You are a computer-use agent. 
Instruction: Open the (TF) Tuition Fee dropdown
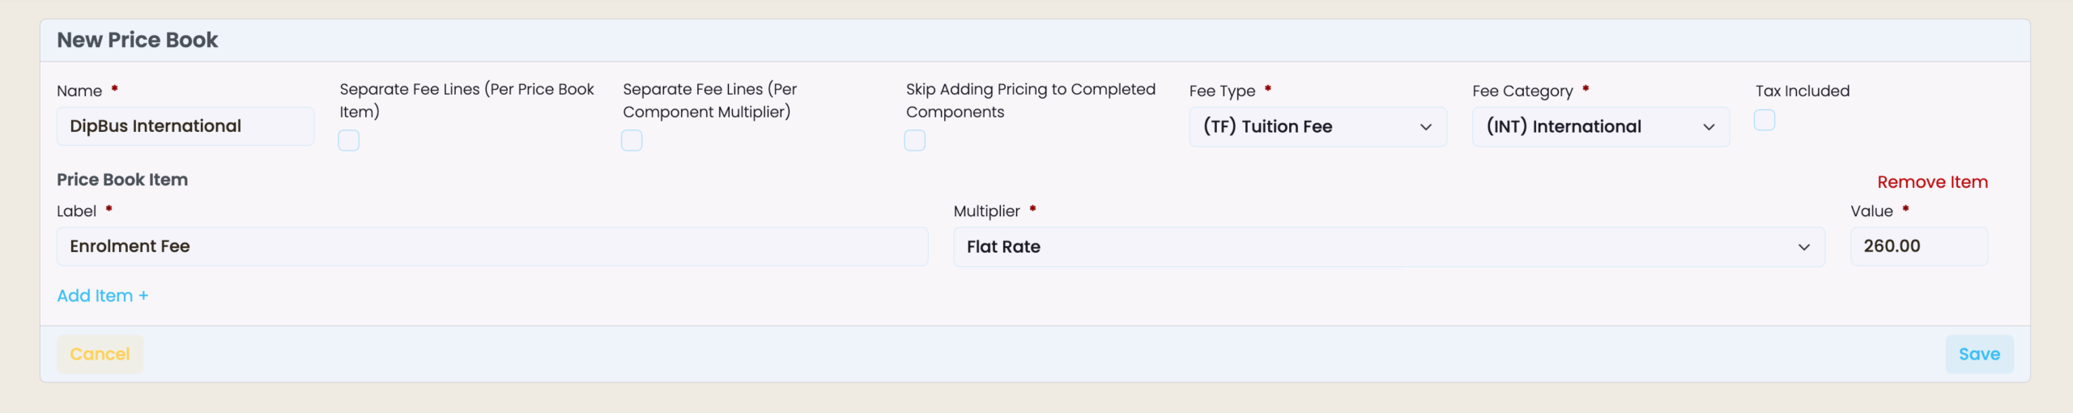coord(1317,127)
